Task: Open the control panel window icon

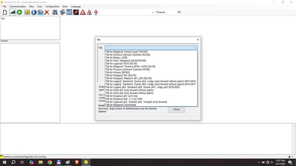Action: coord(69,12)
